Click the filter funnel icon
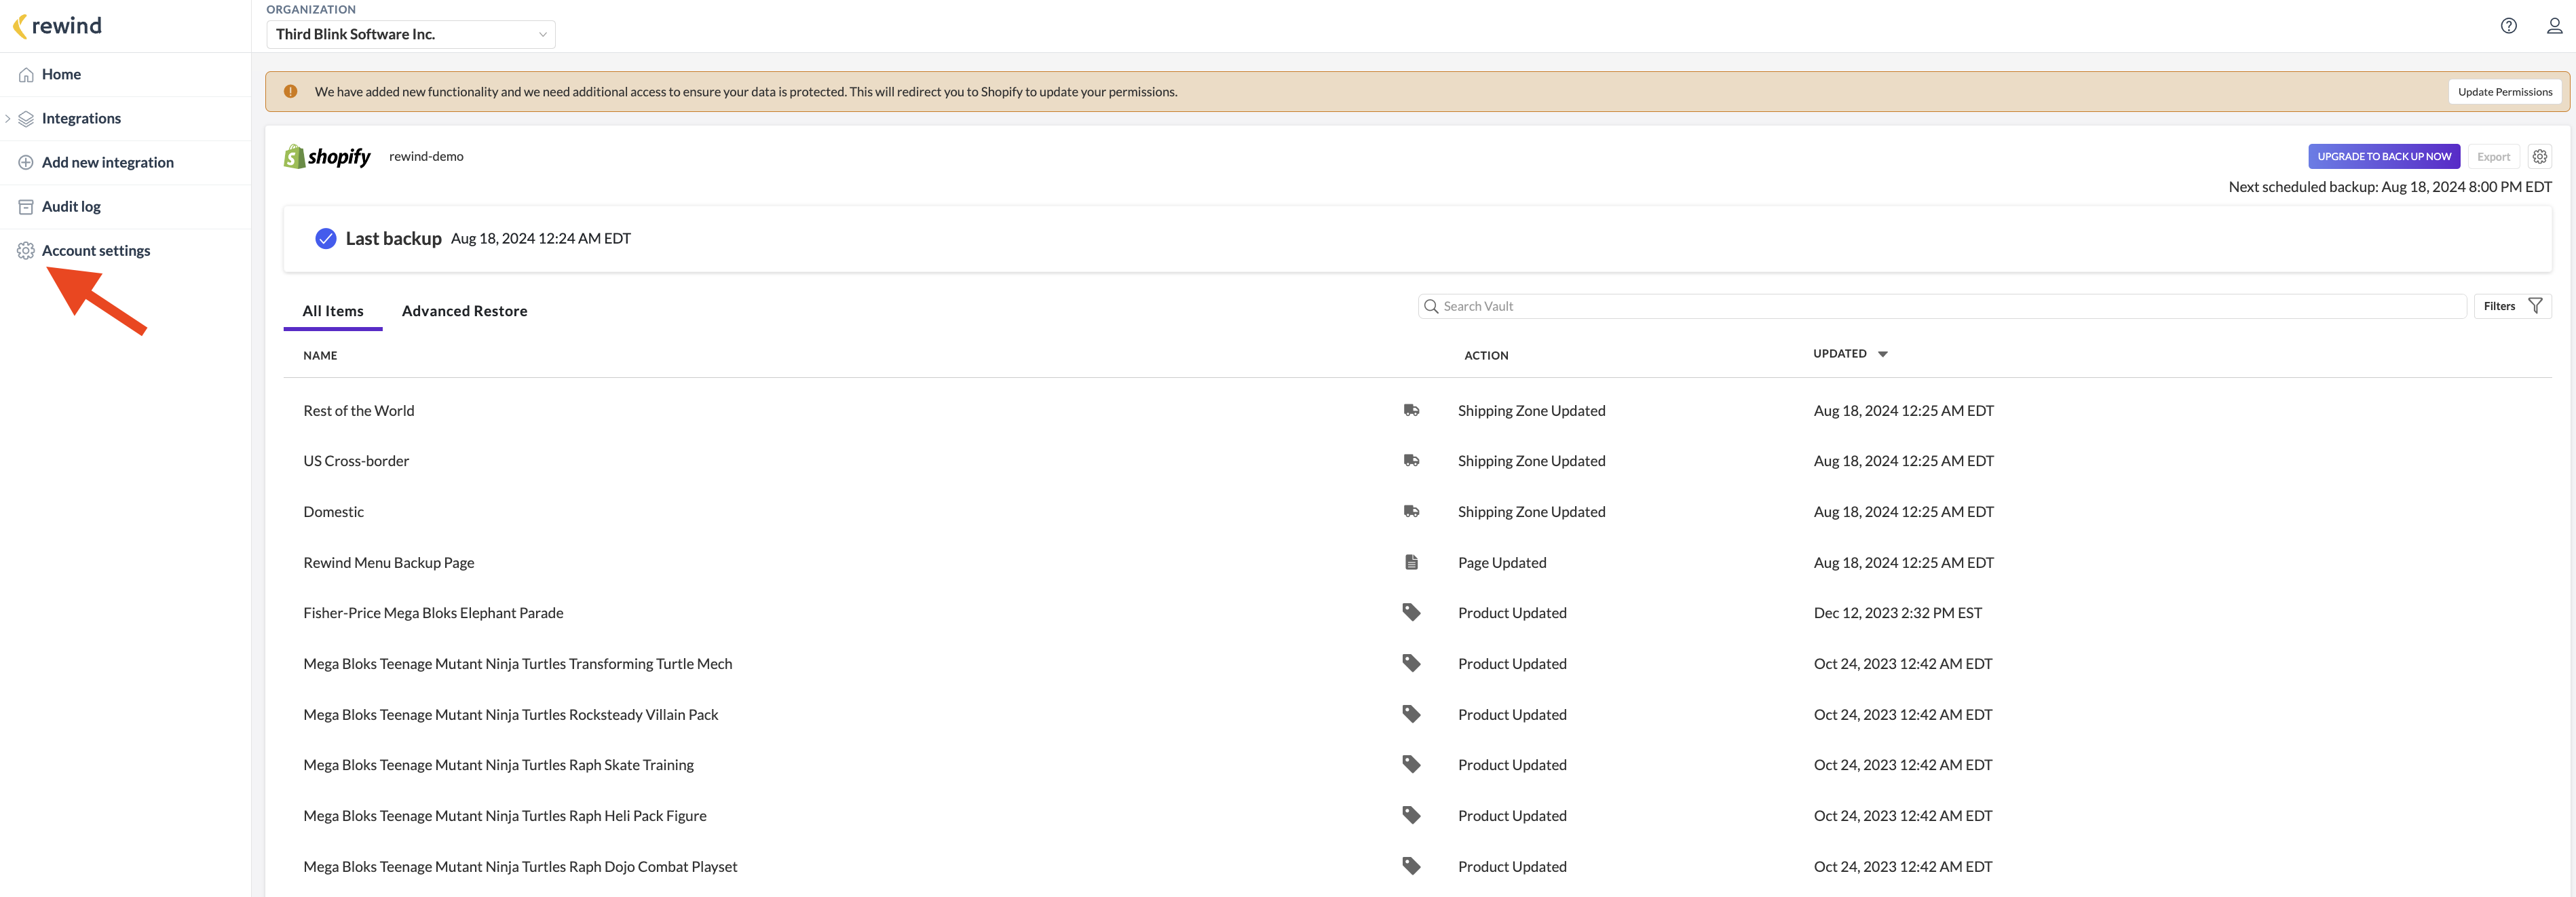 (x=2535, y=307)
